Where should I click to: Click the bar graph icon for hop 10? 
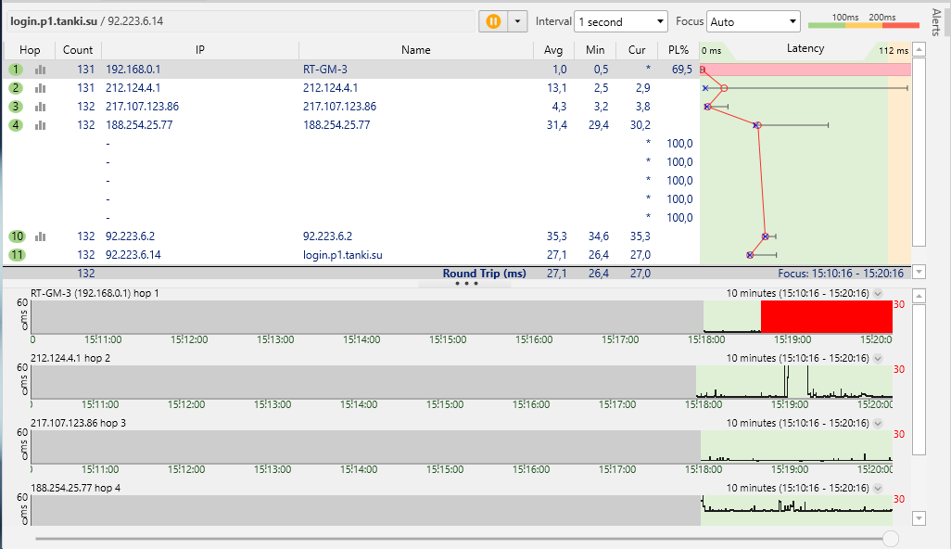(x=40, y=236)
